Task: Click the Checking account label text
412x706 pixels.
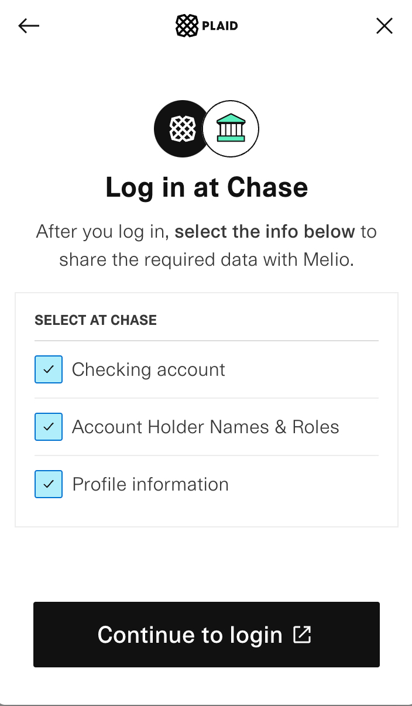Action: (x=148, y=369)
